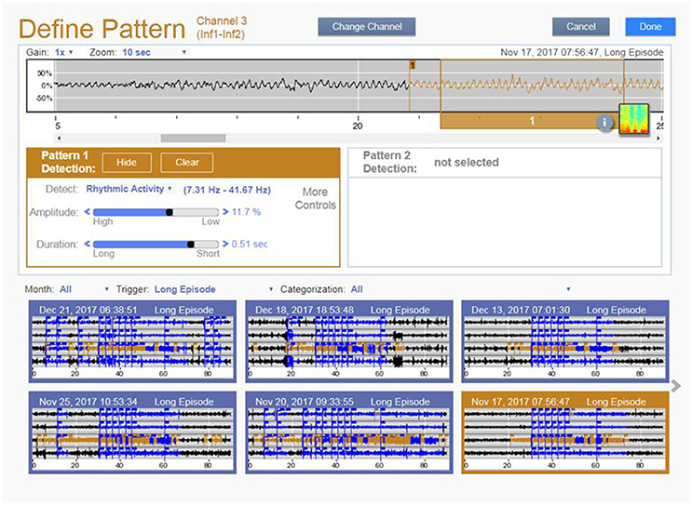Click the duration value 0.51 sec
Viewport: 692px width, 505px height.
[250, 244]
